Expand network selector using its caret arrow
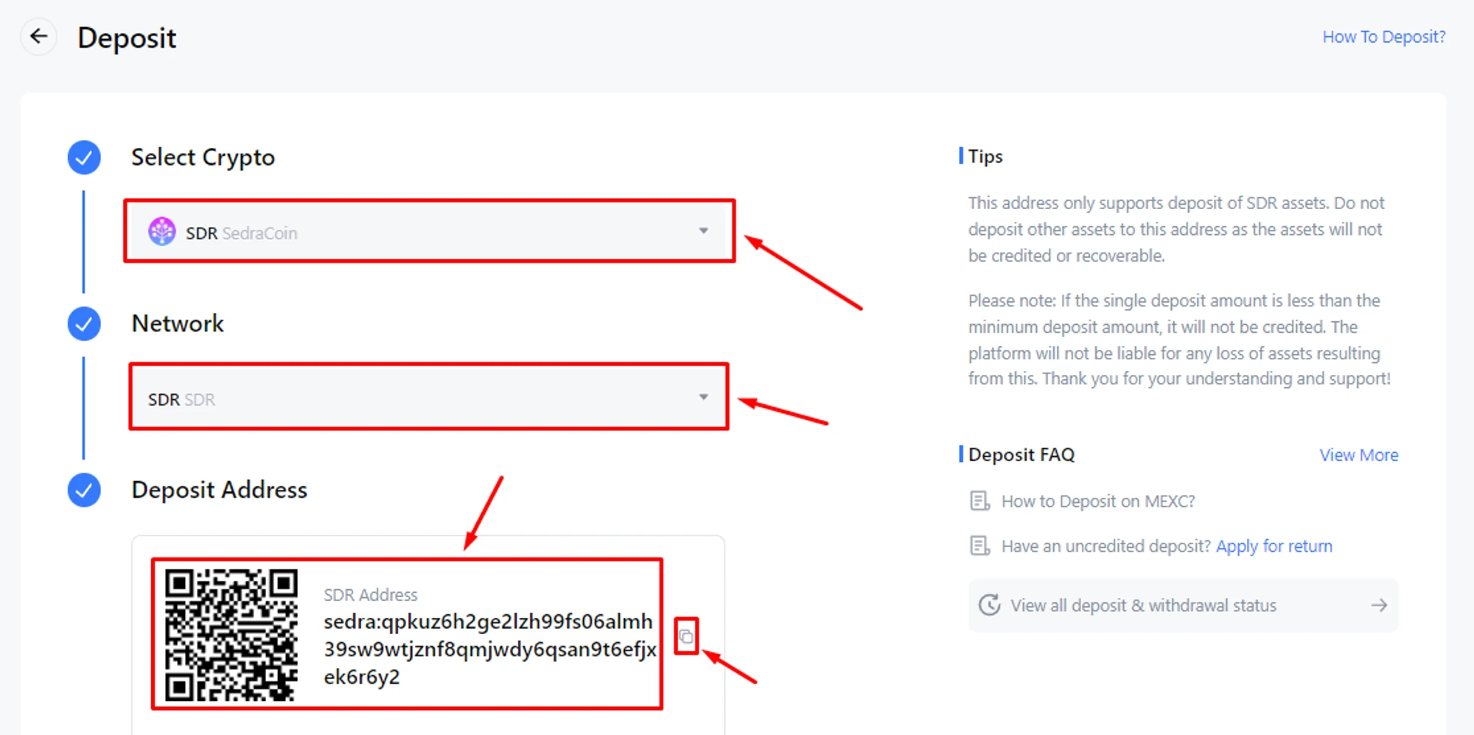This screenshot has height=735, width=1474. [x=704, y=398]
